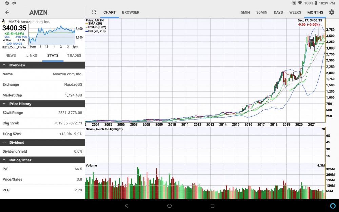
Task: Tap the intraday mini price chart
Action: [52, 35]
